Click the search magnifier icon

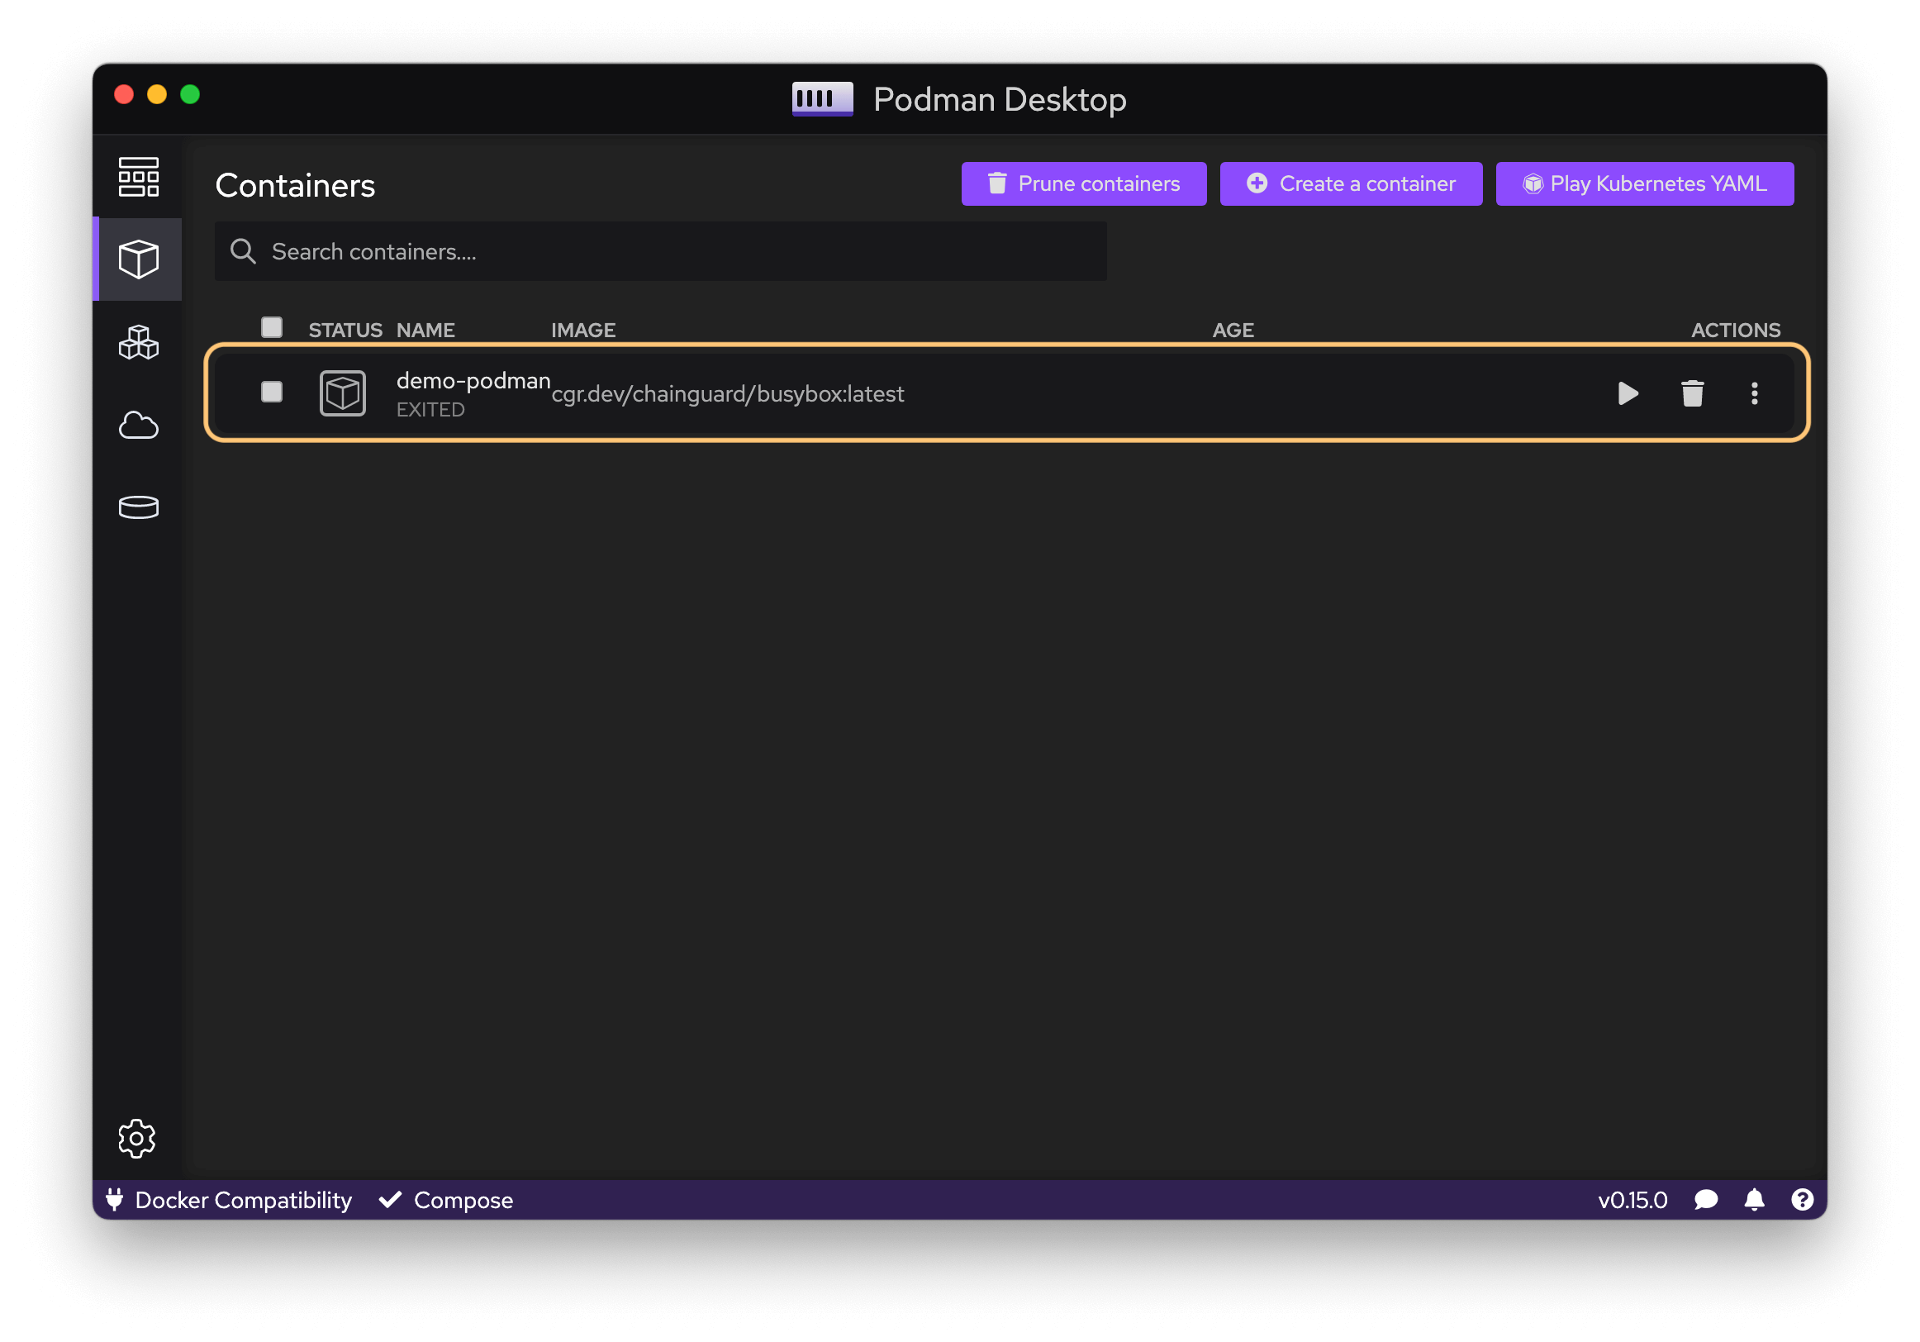(243, 251)
